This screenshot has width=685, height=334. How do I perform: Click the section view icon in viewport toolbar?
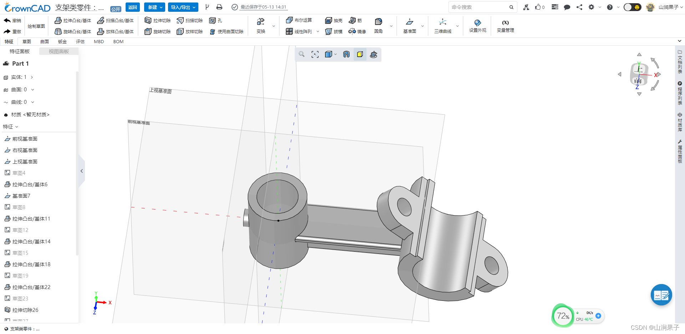tap(346, 54)
